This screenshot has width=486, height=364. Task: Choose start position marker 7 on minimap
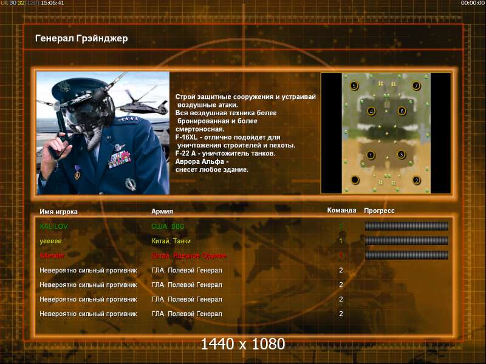(x=416, y=86)
